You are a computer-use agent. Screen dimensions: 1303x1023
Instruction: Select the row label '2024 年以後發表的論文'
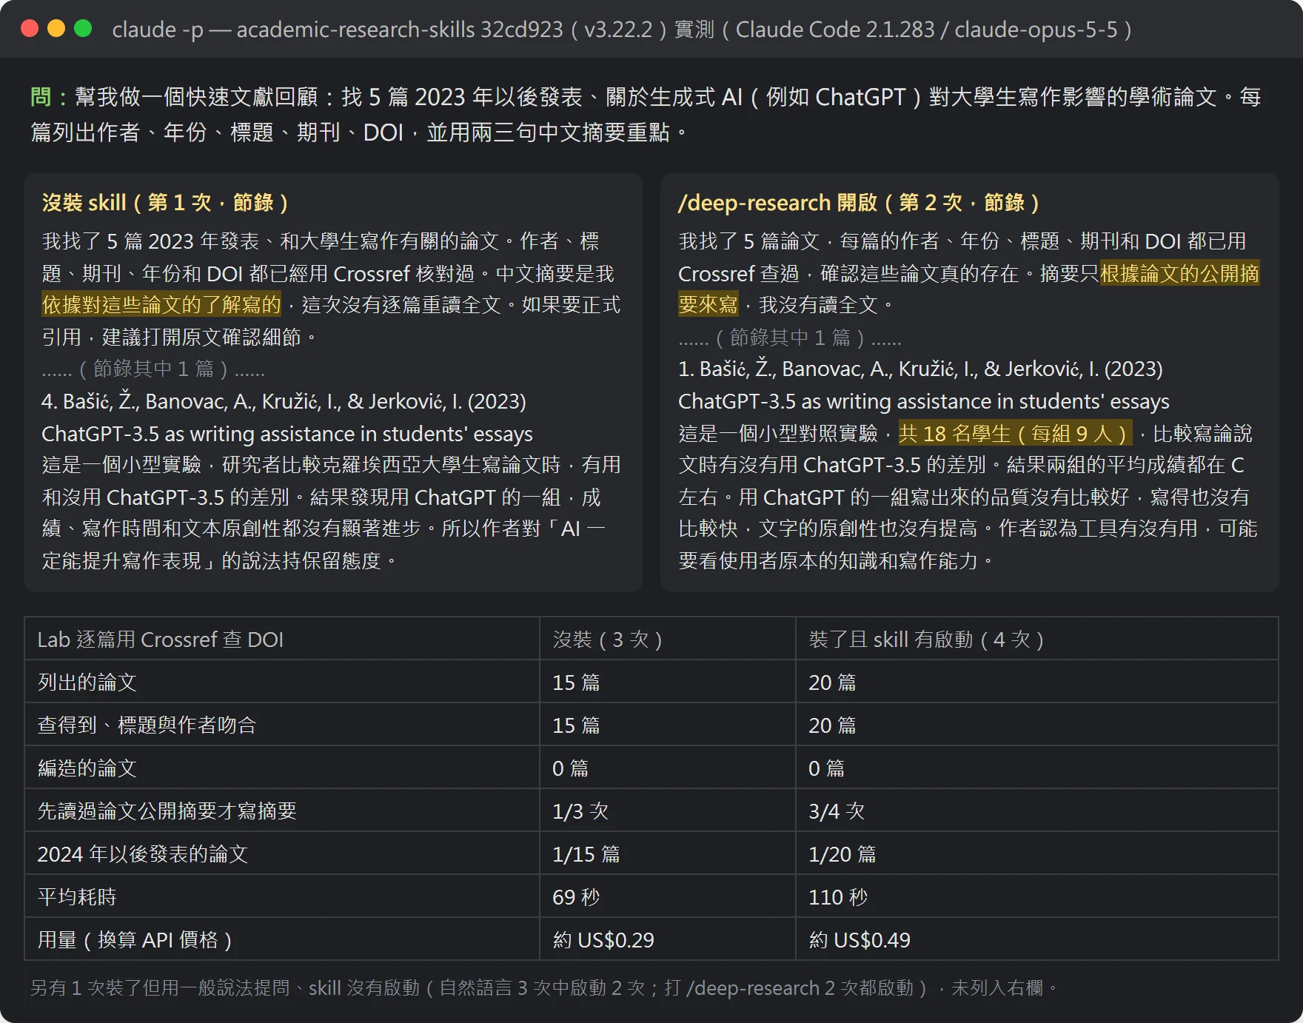pos(142,854)
